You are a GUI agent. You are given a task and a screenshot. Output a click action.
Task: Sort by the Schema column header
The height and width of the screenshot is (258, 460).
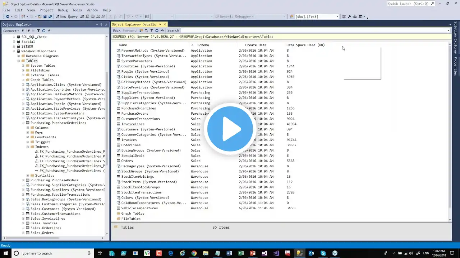click(203, 45)
